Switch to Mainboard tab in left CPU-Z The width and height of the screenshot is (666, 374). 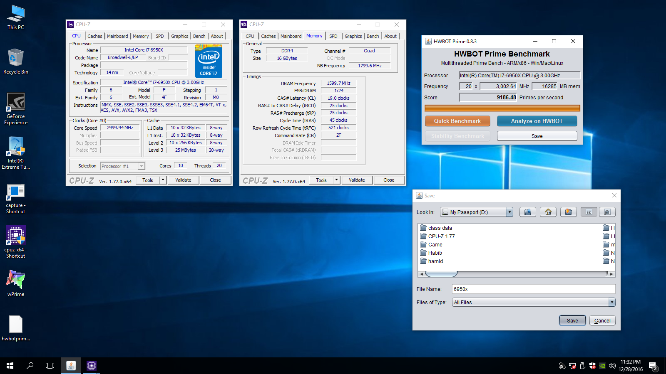117,36
